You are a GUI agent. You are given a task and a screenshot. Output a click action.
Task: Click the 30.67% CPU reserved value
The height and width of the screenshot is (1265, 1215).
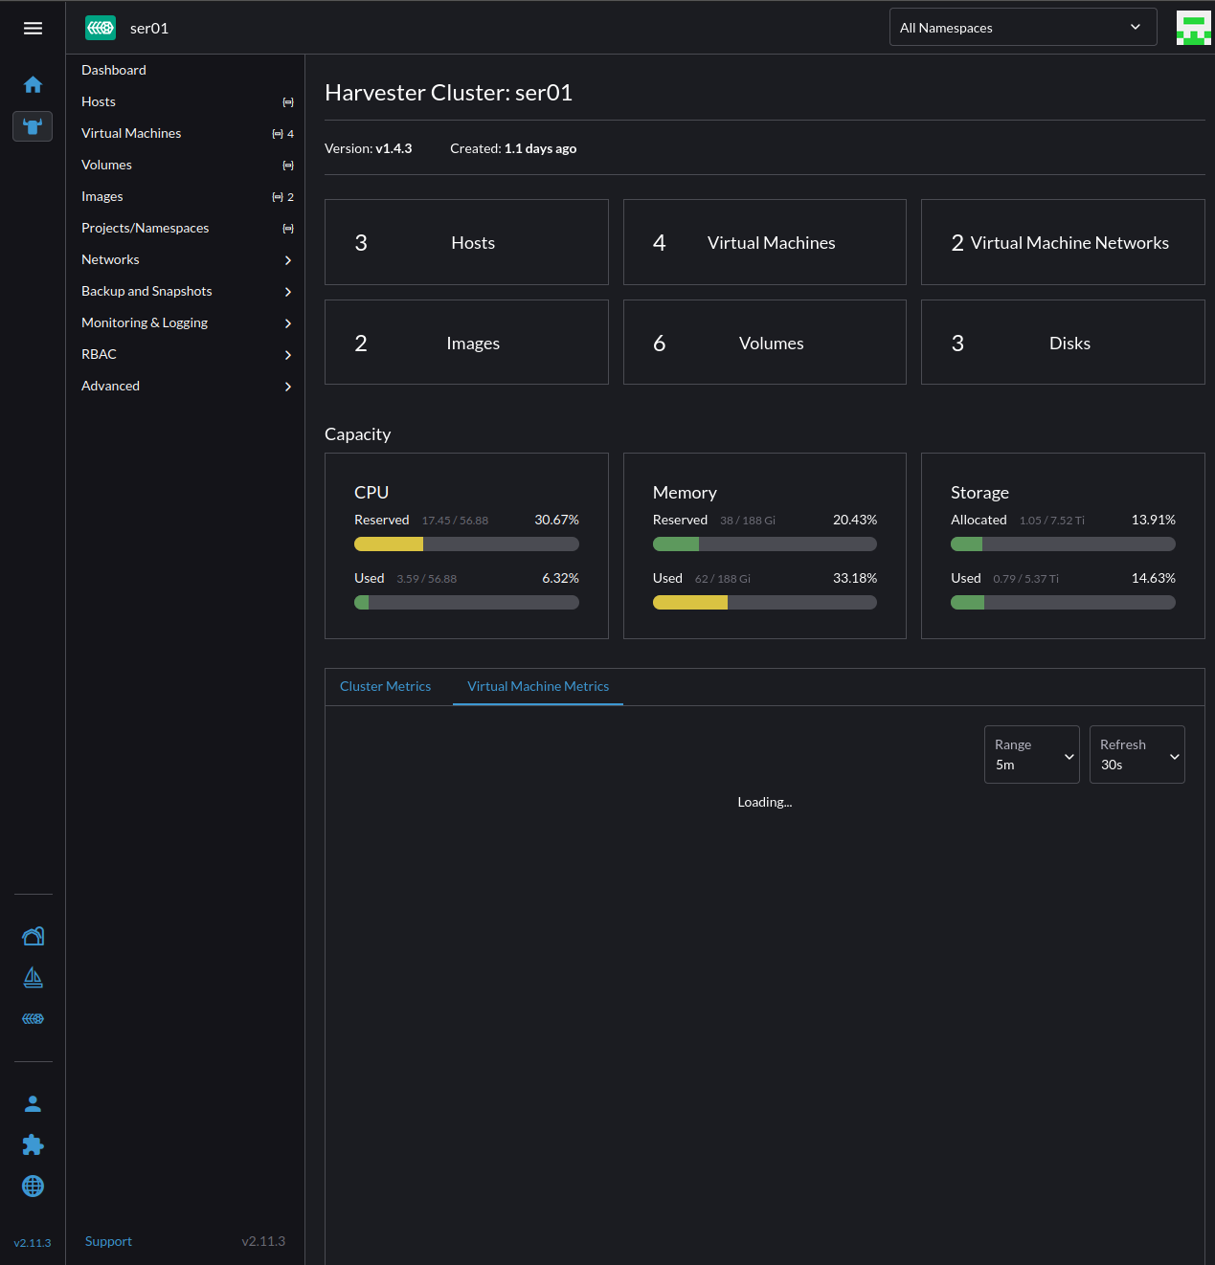coord(556,520)
